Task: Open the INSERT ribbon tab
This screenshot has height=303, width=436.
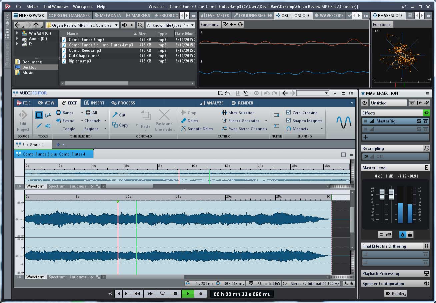Action: tap(94, 103)
